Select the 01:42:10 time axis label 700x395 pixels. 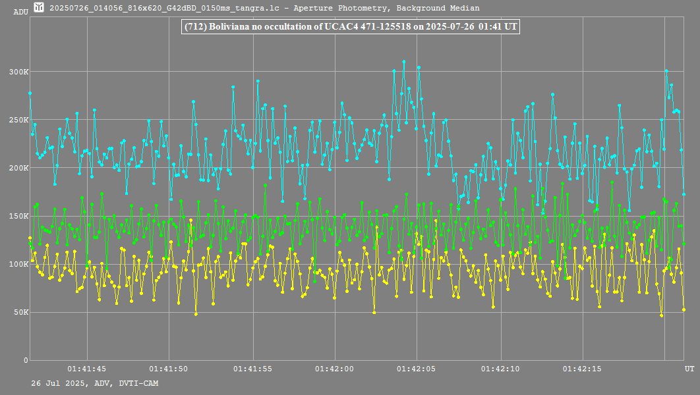pyautogui.click(x=500, y=369)
